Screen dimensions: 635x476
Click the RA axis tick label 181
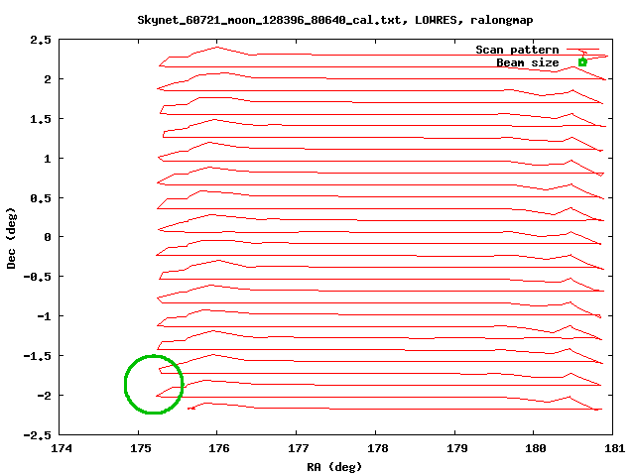point(615,448)
